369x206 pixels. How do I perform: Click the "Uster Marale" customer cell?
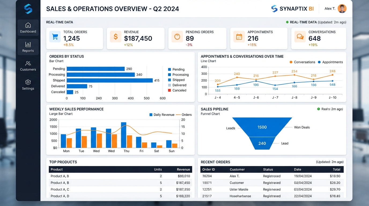tap(239, 189)
